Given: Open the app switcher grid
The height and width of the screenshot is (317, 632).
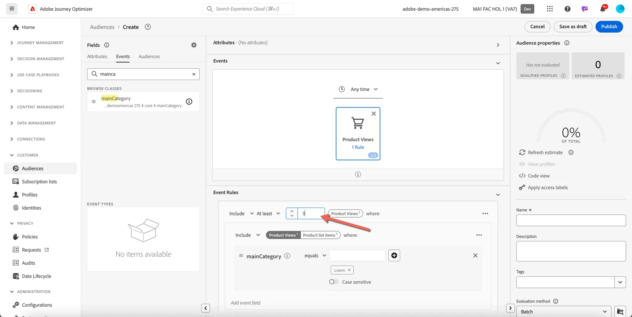Looking at the screenshot, I should click(550, 9).
